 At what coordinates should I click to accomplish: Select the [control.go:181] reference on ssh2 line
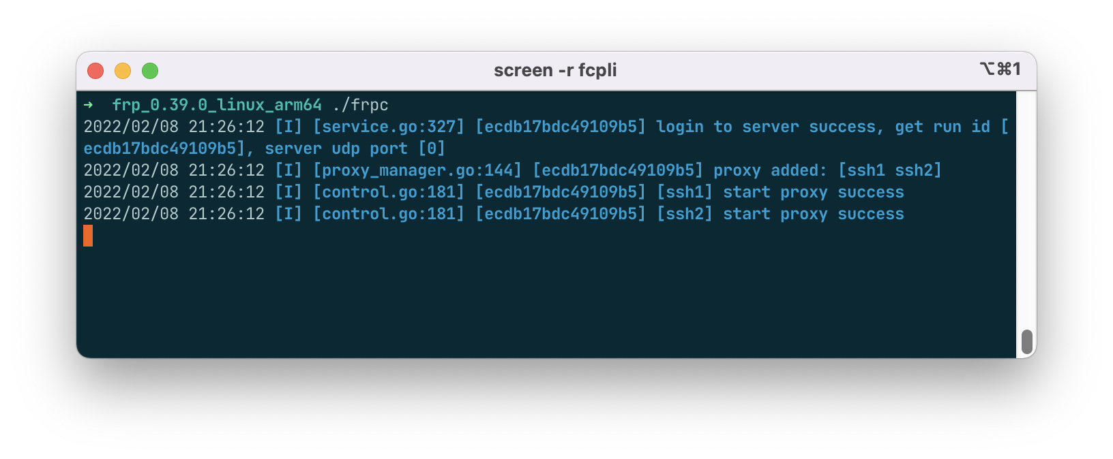[388, 214]
